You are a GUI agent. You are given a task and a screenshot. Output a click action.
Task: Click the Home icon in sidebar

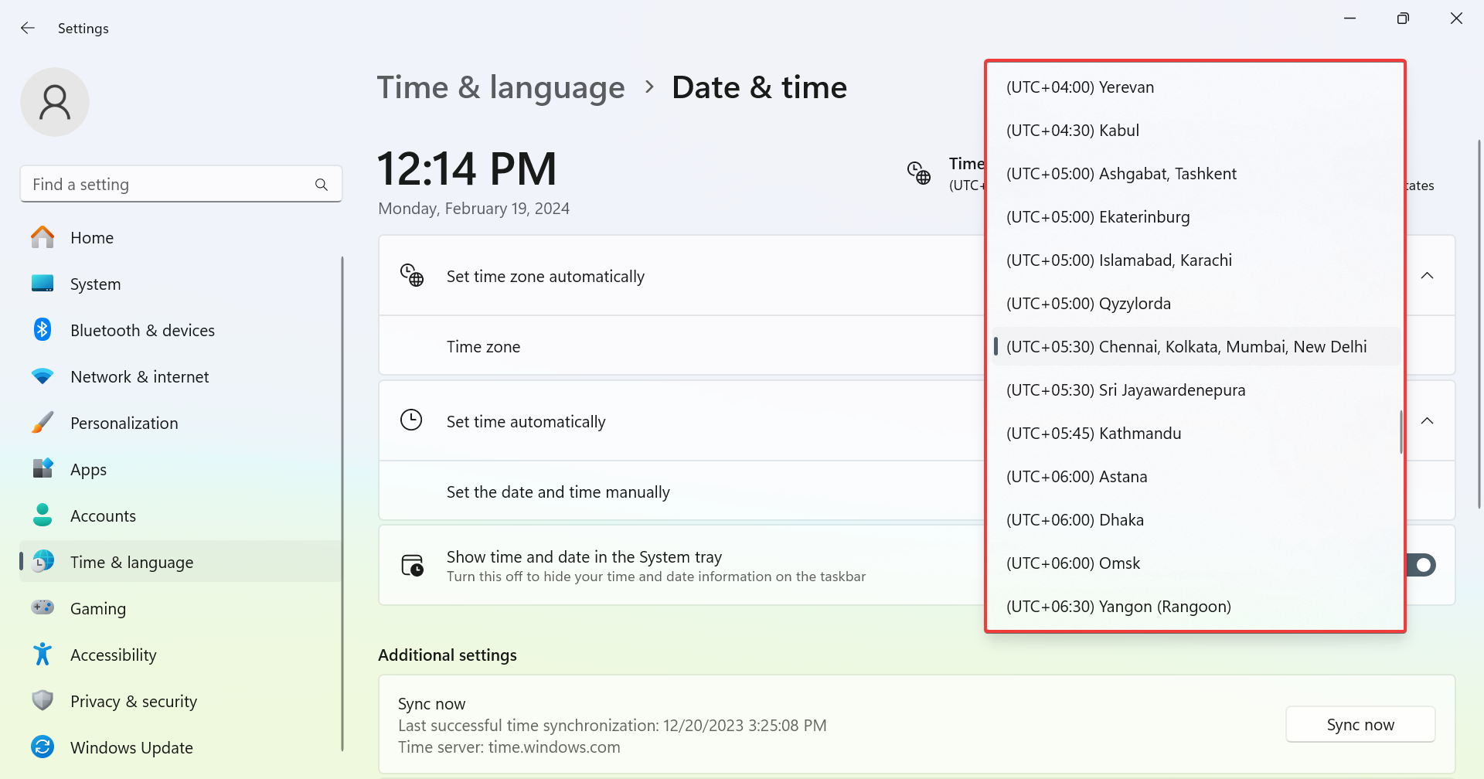pyautogui.click(x=43, y=237)
